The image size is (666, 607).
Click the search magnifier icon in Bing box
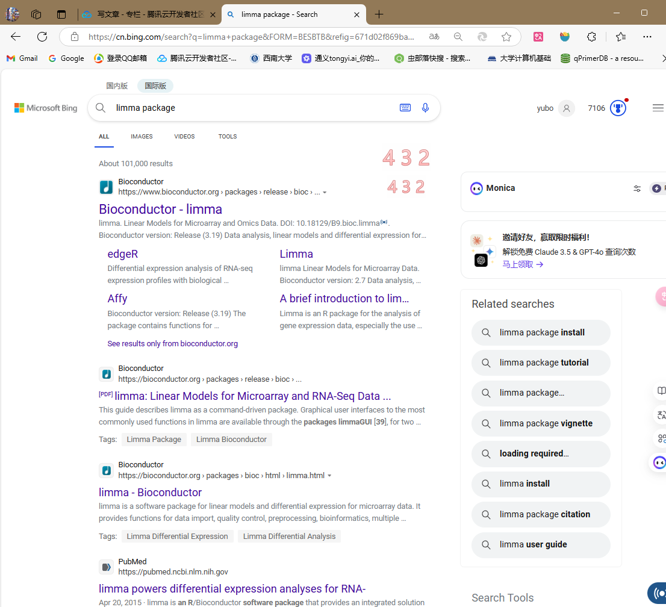tap(101, 108)
